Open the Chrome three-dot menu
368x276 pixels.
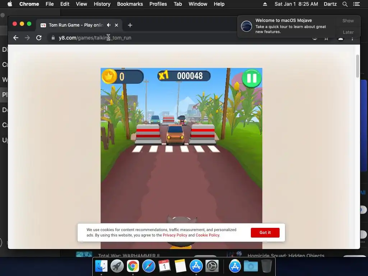pyautogui.click(x=352, y=38)
